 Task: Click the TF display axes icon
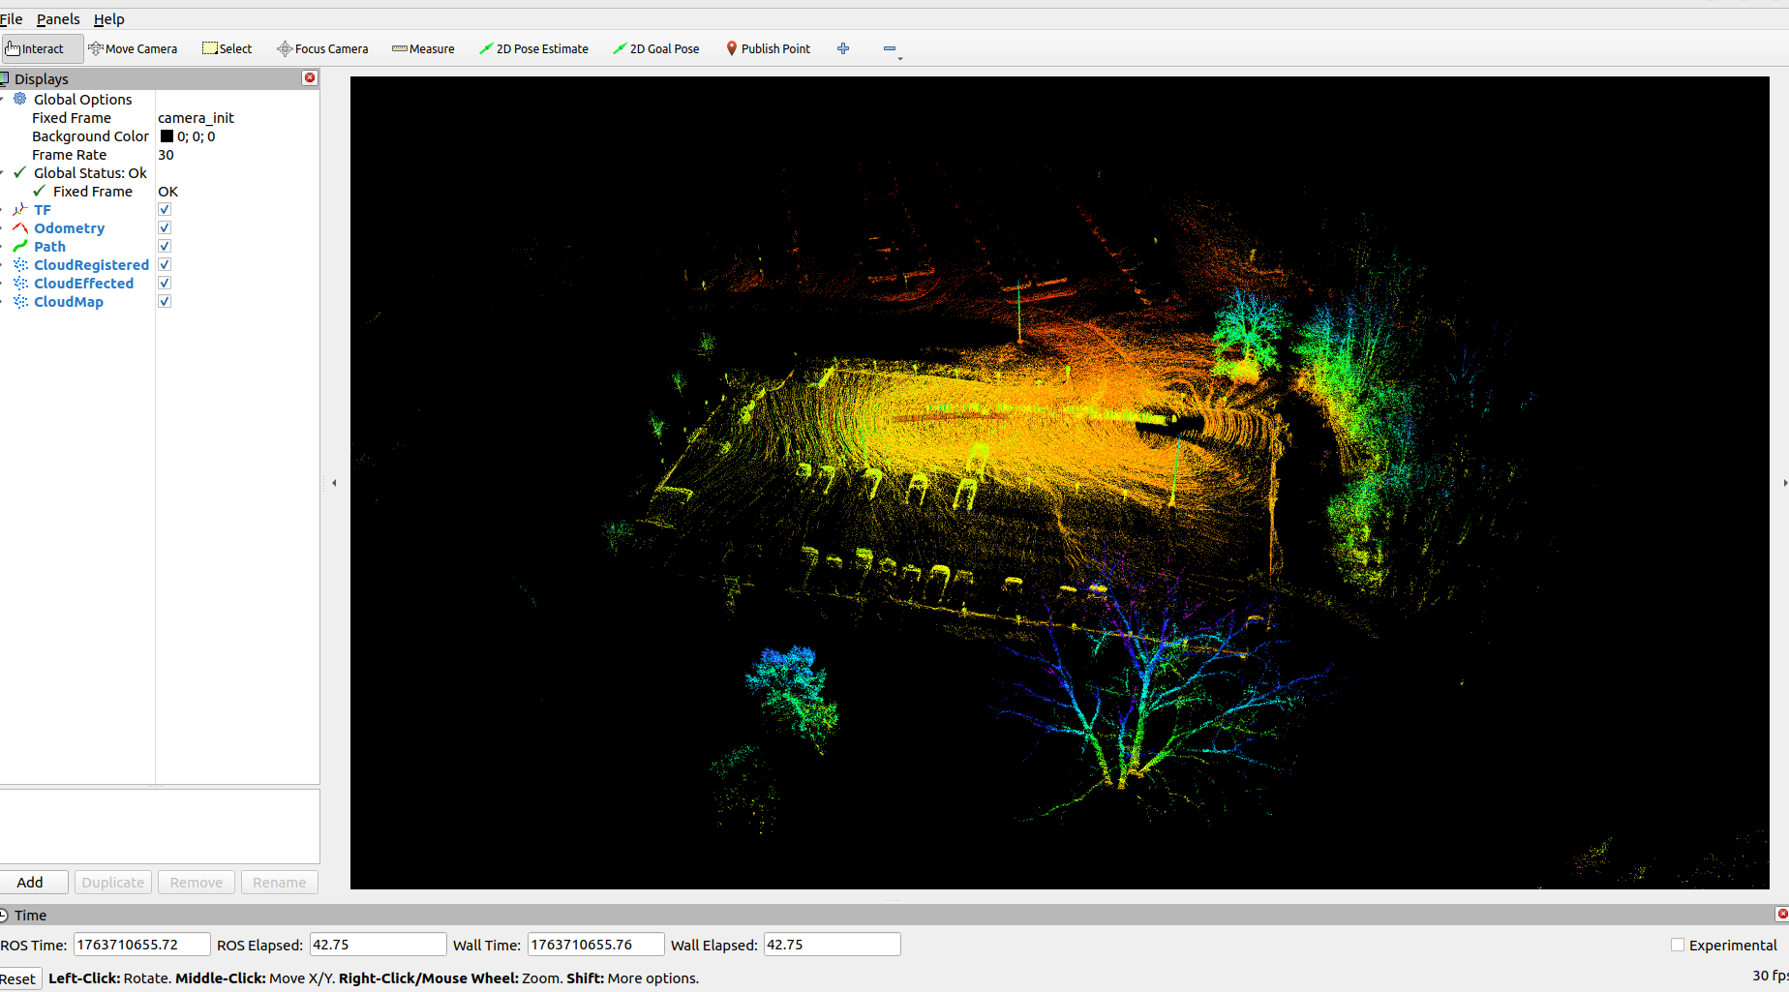click(19, 209)
